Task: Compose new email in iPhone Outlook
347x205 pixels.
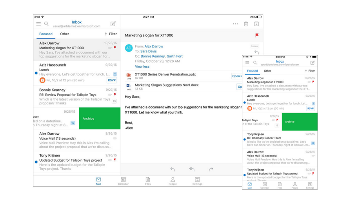Action: [312, 63]
